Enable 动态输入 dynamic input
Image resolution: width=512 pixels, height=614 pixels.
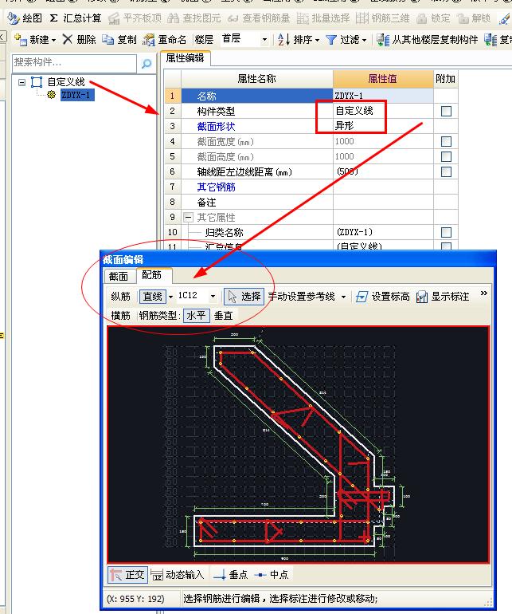click(x=178, y=574)
